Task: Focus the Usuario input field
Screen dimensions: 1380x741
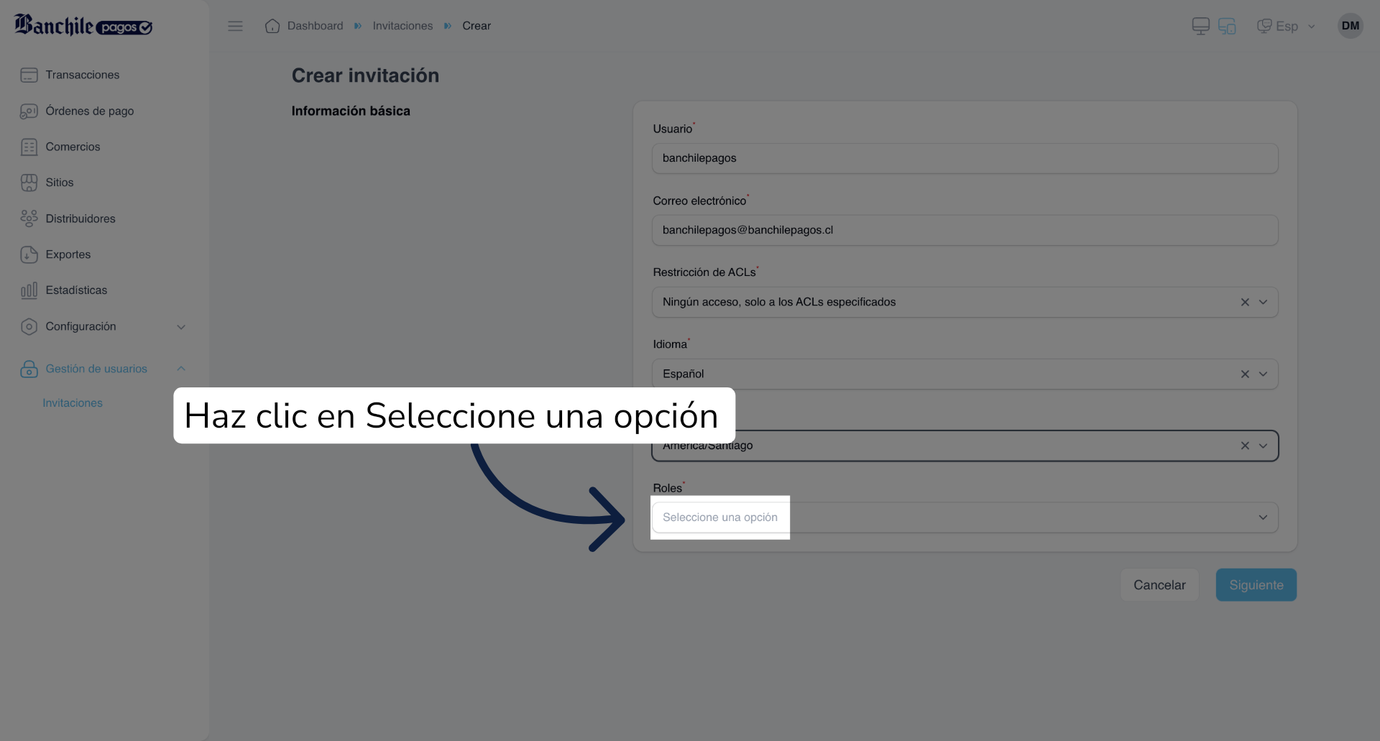Action: pos(965,158)
